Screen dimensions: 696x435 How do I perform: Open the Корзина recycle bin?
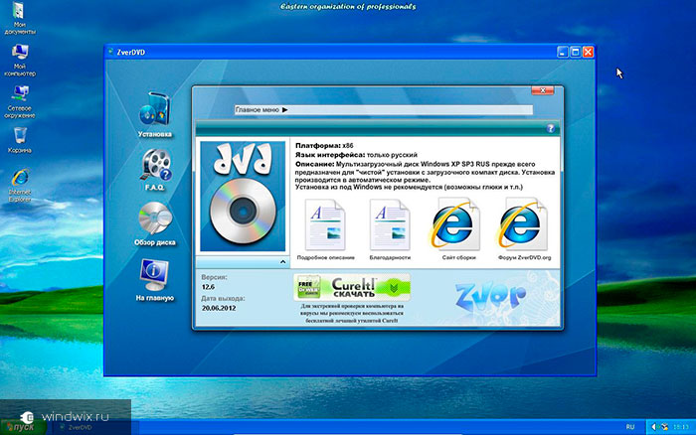coord(19,135)
